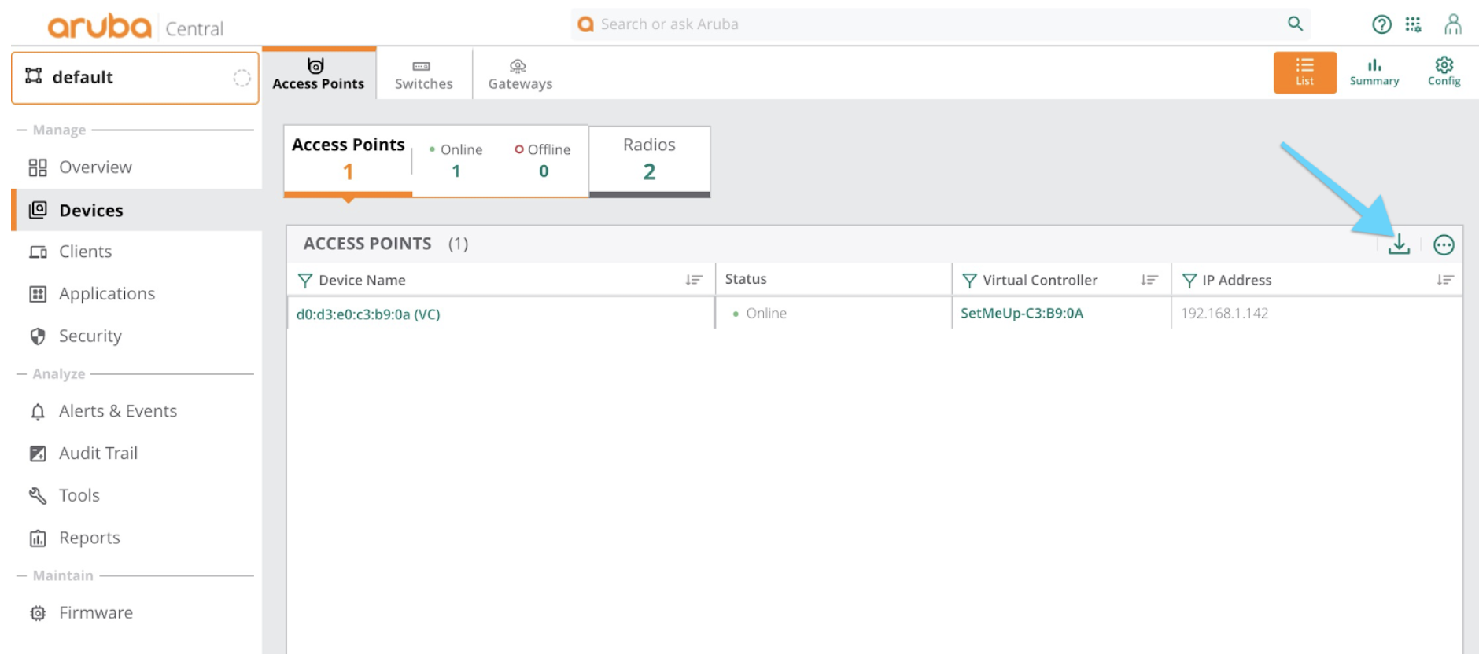Open device d0:d3:e0:c3:b9:0a (VC) link

tap(368, 314)
